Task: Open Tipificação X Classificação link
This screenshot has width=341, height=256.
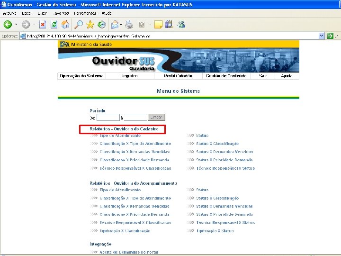Action: [x=125, y=231]
